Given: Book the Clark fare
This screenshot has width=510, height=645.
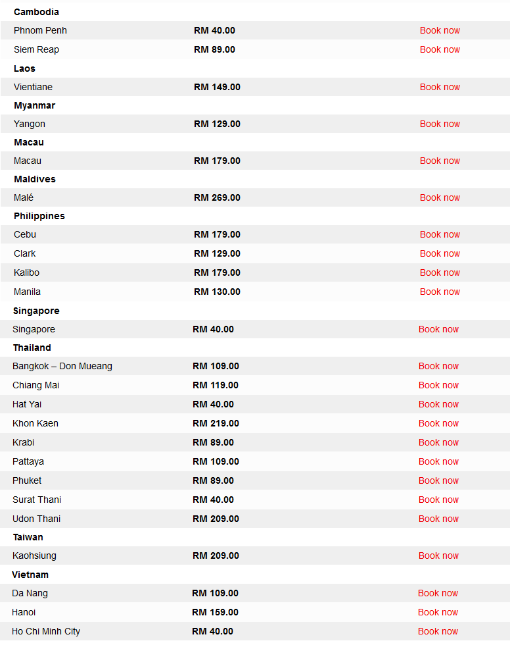Looking at the screenshot, I should click(440, 253).
